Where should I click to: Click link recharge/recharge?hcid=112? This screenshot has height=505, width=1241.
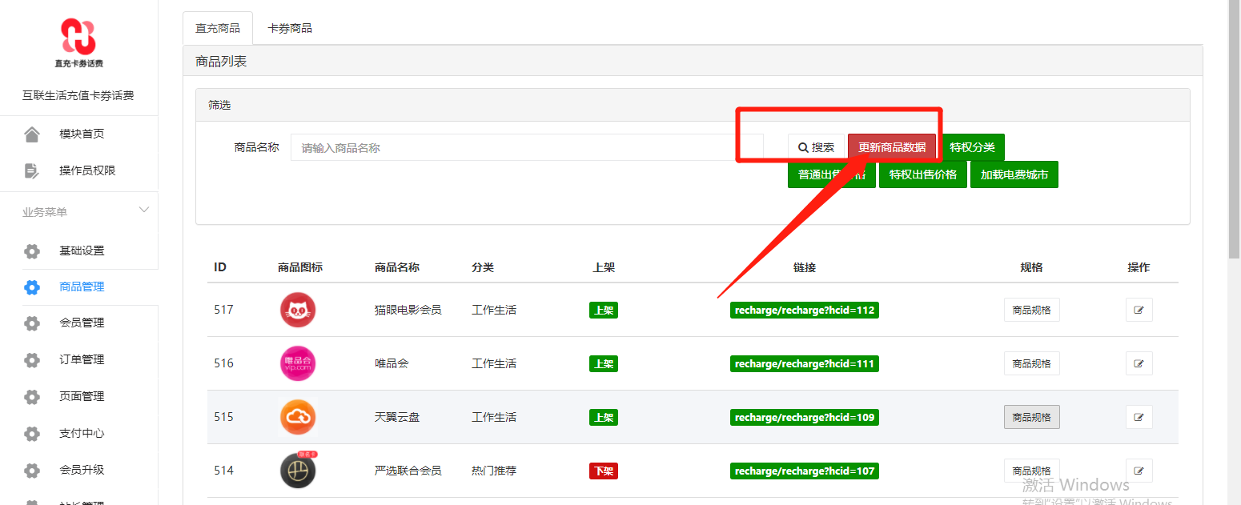coord(805,311)
